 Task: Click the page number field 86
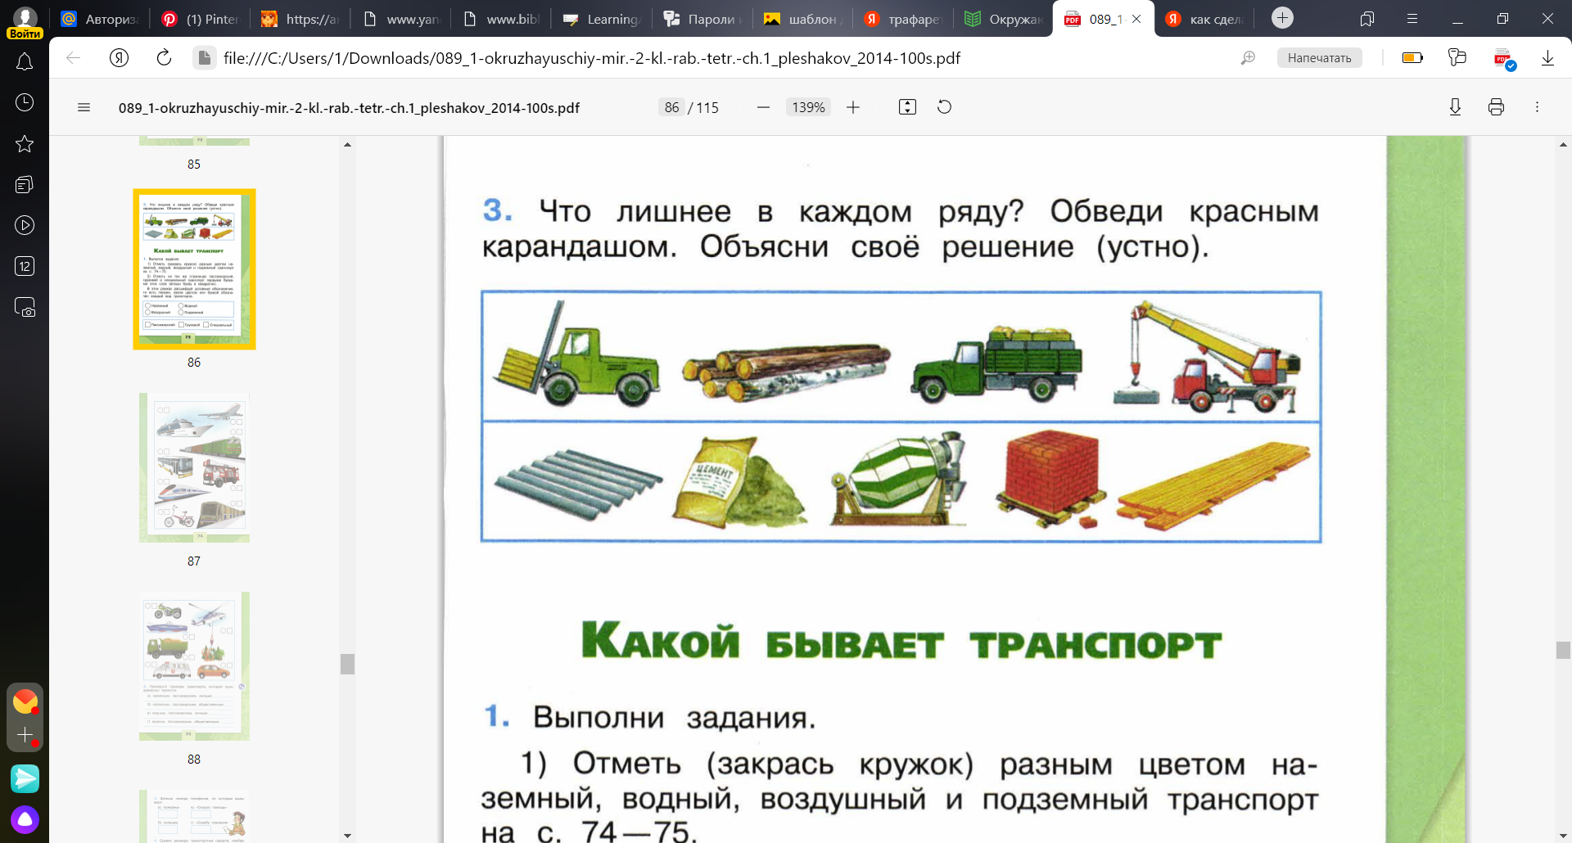(671, 107)
